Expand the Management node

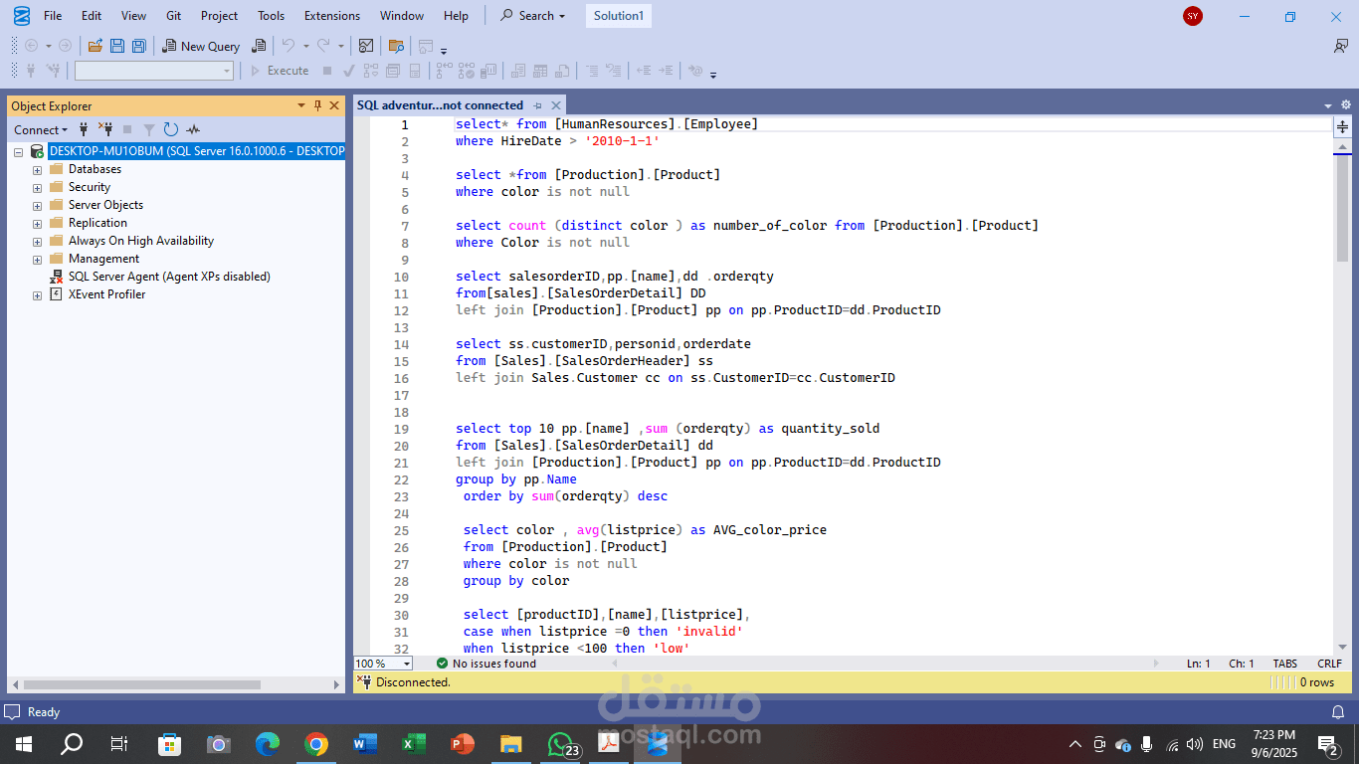coord(37,259)
